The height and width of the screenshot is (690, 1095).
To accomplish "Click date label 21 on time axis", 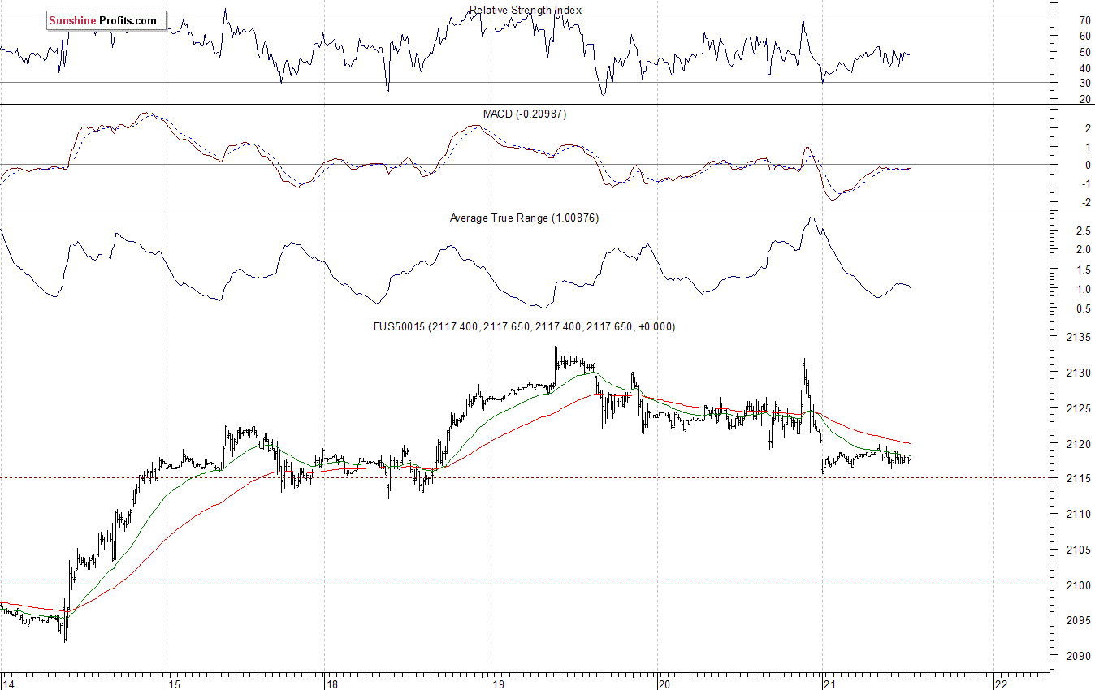I will coord(830,684).
